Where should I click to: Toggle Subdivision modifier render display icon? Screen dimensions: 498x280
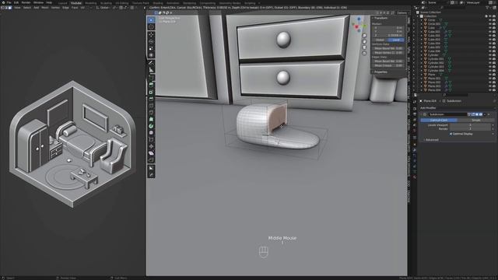pos(481,114)
